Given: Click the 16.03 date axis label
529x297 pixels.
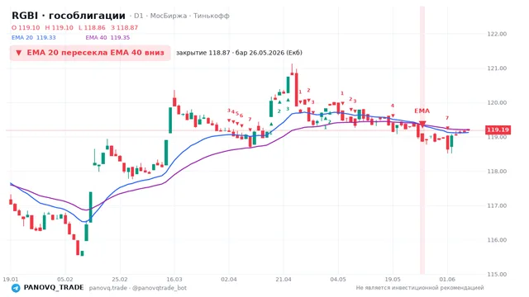Looking at the screenshot, I should pyautogui.click(x=174, y=279).
